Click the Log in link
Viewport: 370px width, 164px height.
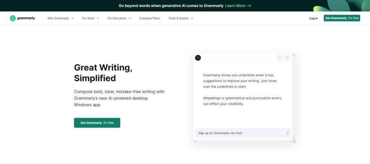[x=314, y=18]
